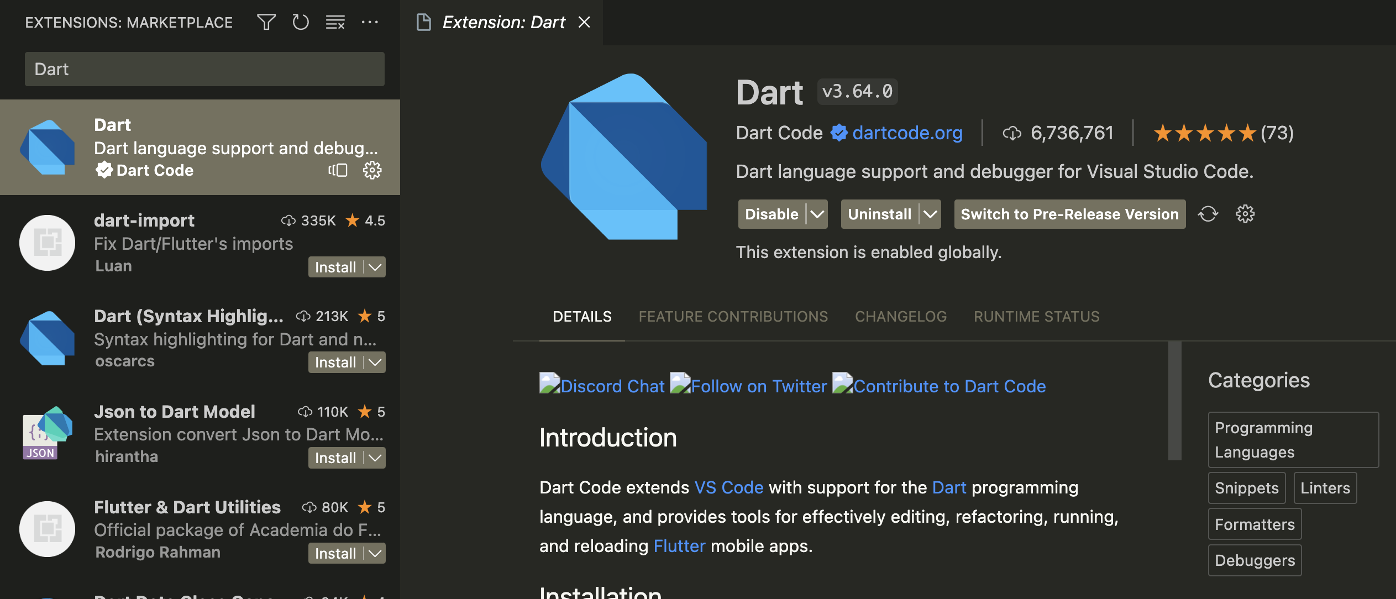The height and width of the screenshot is (599, 1396).
Task: Open the RUNTIME STATUS tab
Action: pyautogui.click(x=1037, y=317)
